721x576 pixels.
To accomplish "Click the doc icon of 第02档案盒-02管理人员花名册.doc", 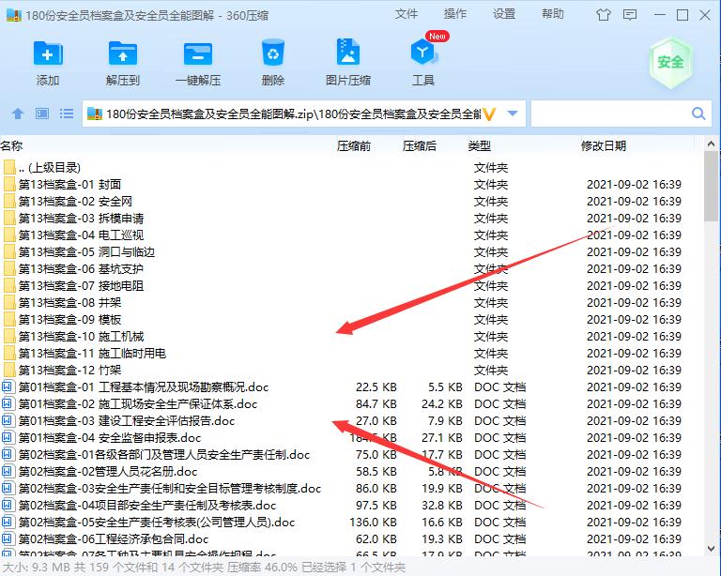I will click(8, 471).
